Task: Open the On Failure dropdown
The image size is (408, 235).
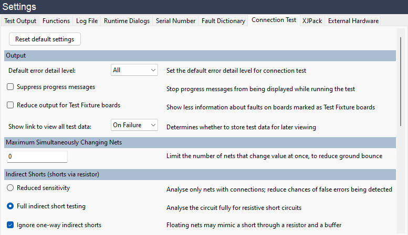Action: [x=134, y=125]
